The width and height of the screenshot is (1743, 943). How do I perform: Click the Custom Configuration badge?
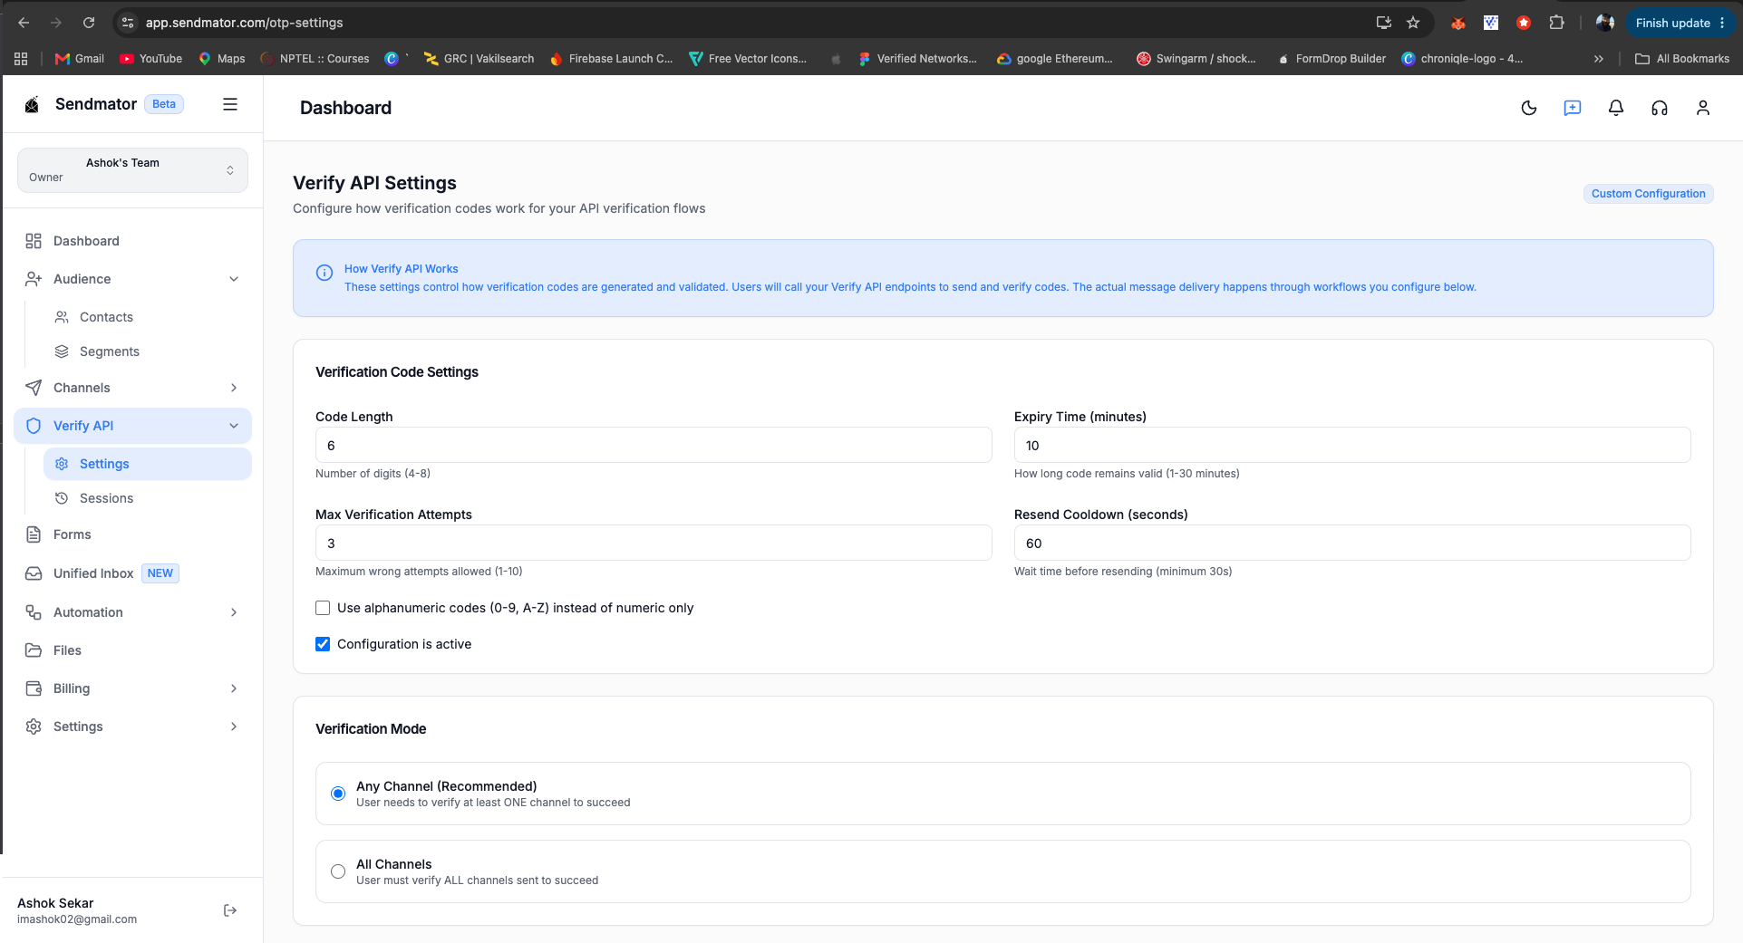coord(1648,194)
